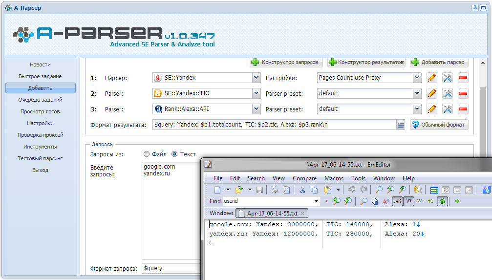Screen dimensions: 492x280
Task: Click the Paste clipboard icon
Action: coord(328,190)
